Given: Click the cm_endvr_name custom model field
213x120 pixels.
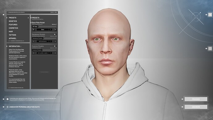Looking at the screenshot, I should point(43,53).
